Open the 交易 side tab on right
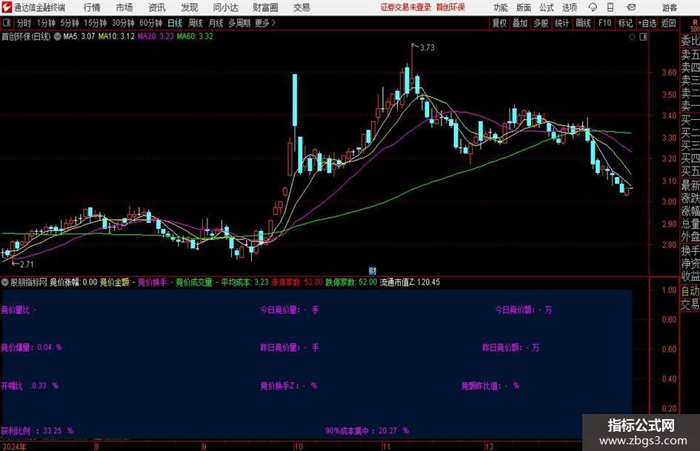700x451 pixels. (690, 304)
